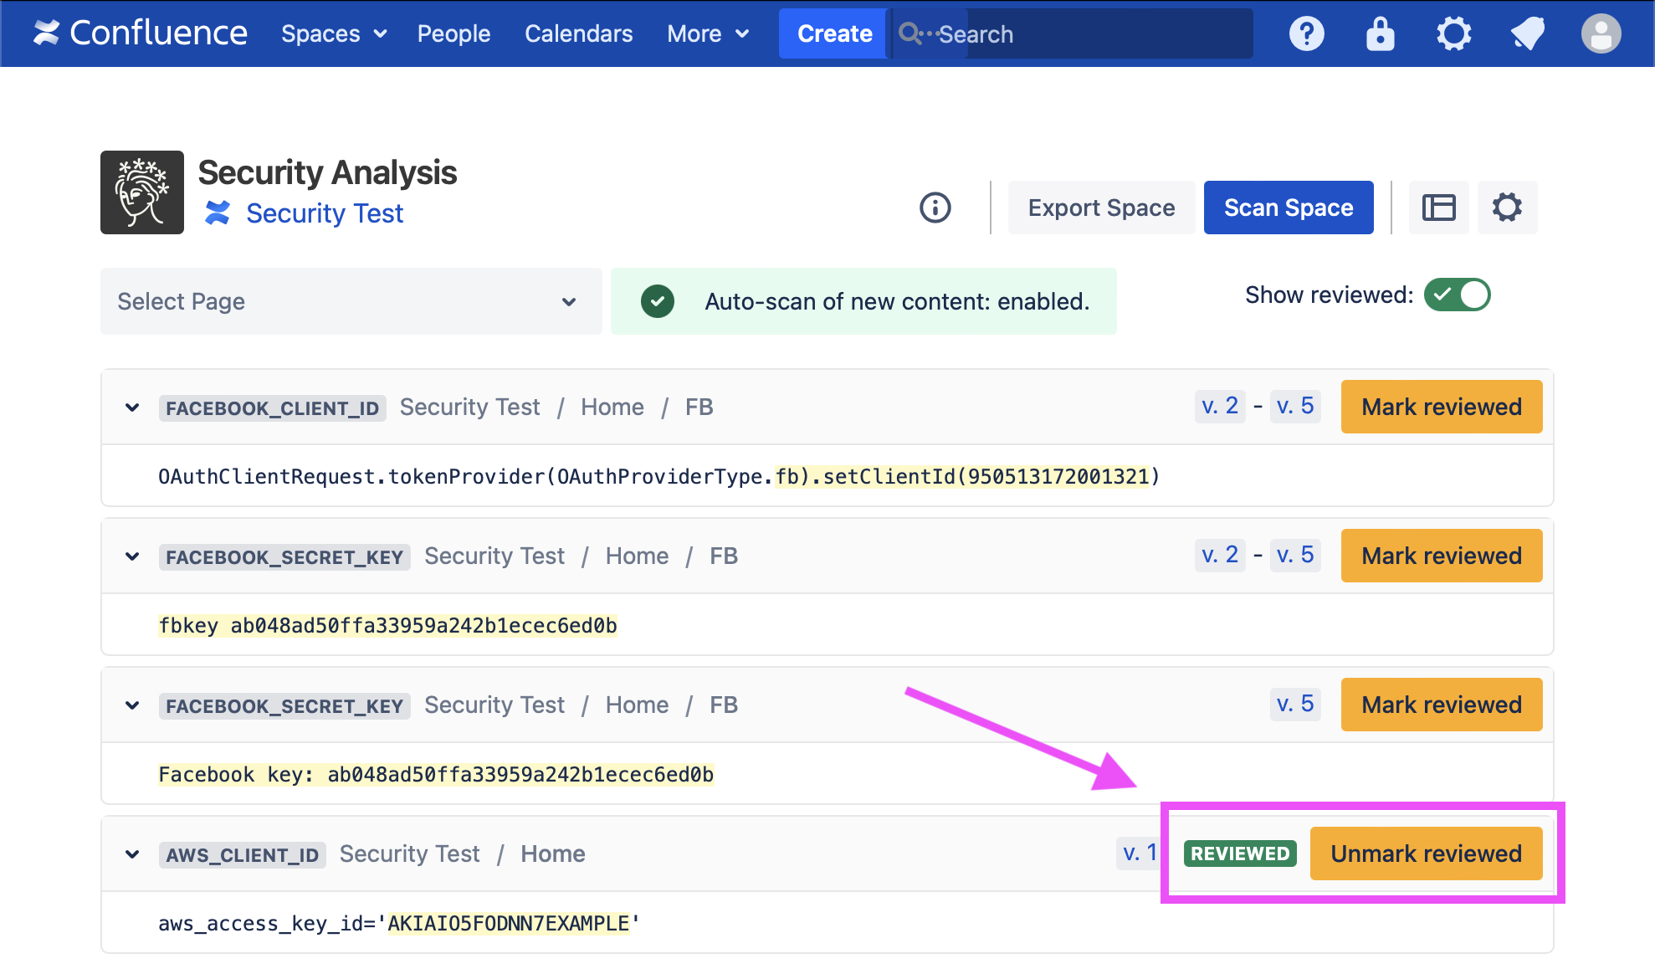The image size is (1655, 974).
Task: Toggle the Show reviewed switch
Action: (1457, 295)
